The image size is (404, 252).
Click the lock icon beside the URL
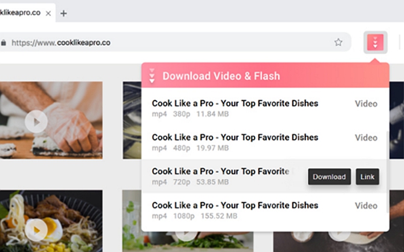pos(3,43)
